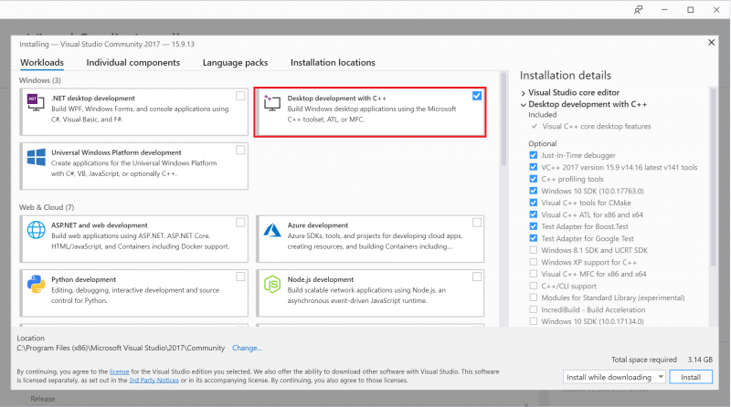Image resolution: width=731 pixels, height=407 pixels.
Task: Check the Python development workload
Action: point(240,277)
